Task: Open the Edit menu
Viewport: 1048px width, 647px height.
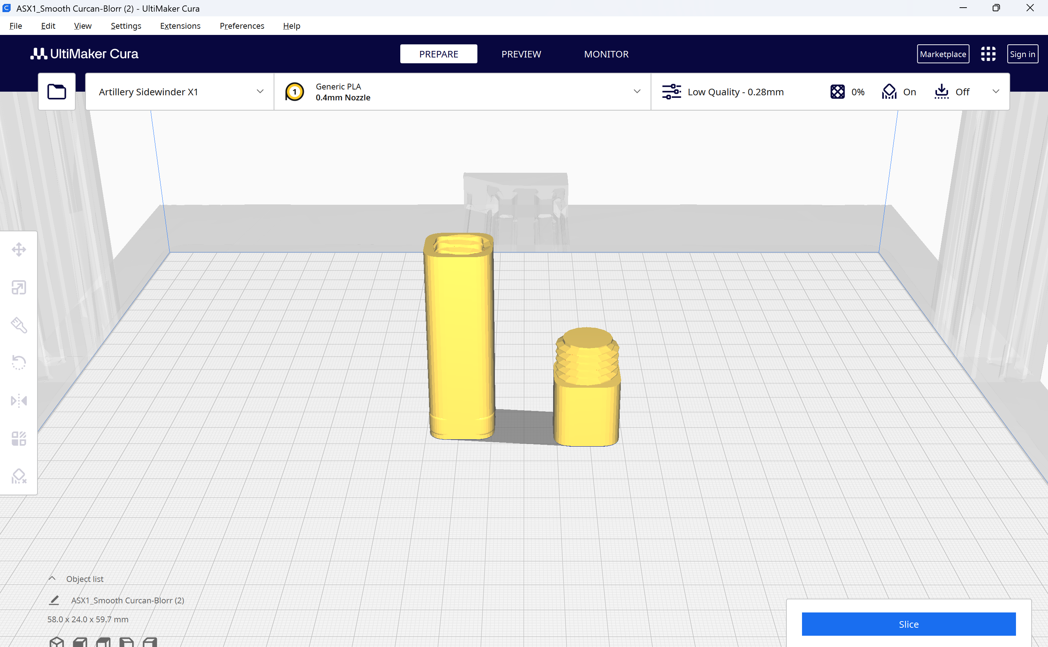Action: pos(48,26)
